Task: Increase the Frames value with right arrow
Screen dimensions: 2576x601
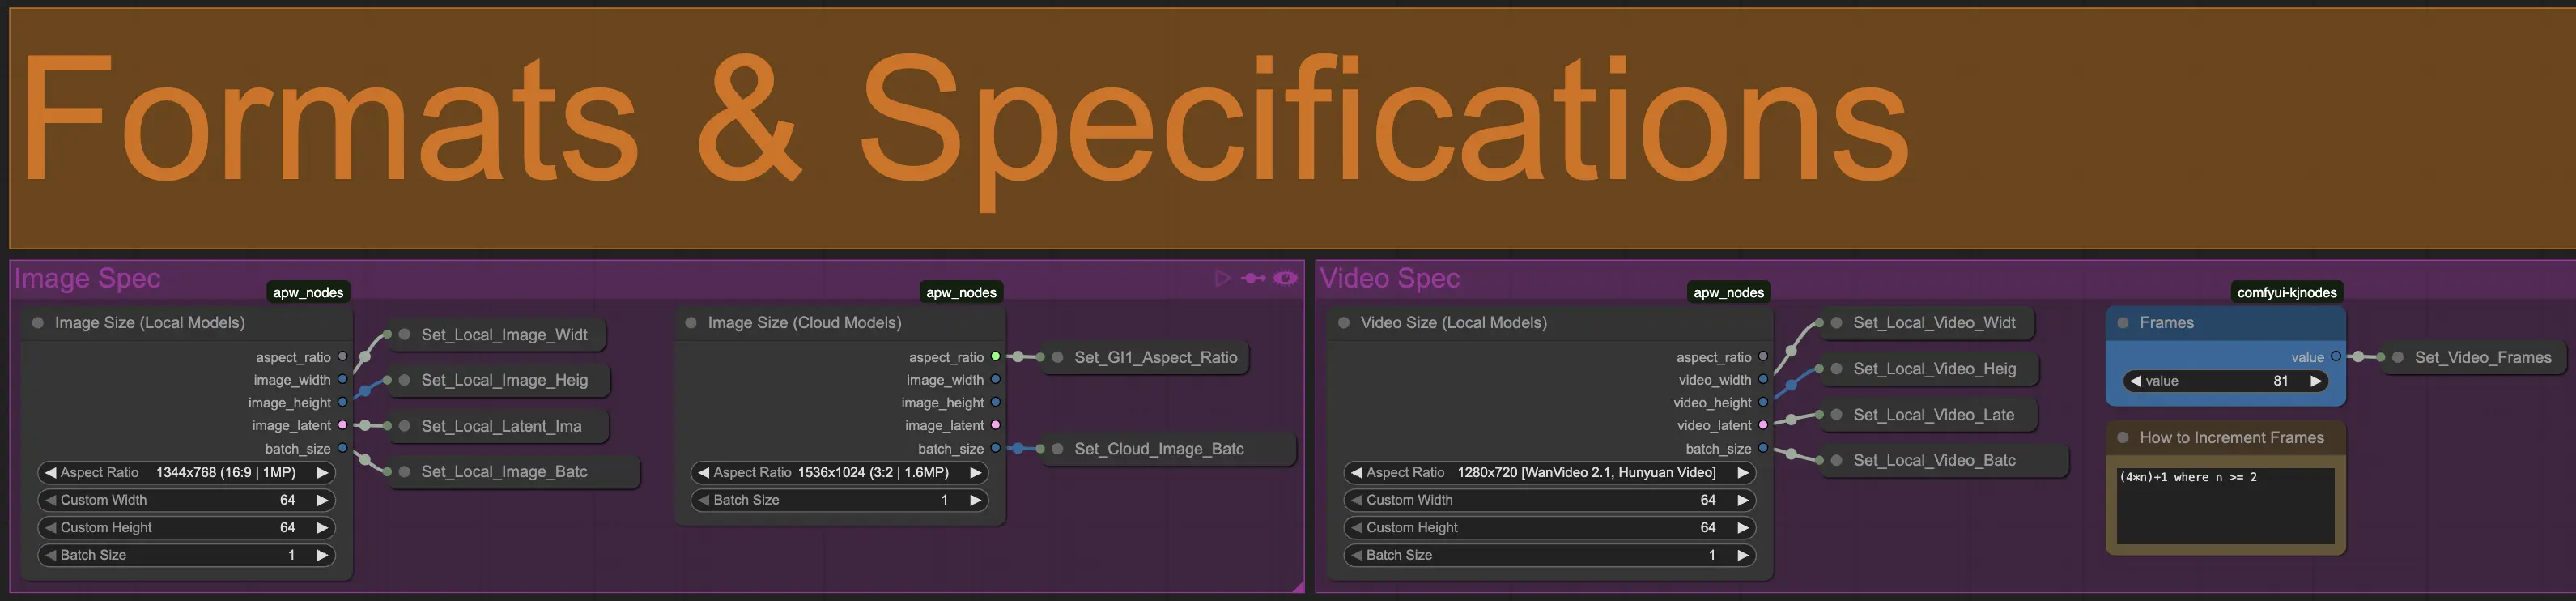Action: tap(2315, 381)
